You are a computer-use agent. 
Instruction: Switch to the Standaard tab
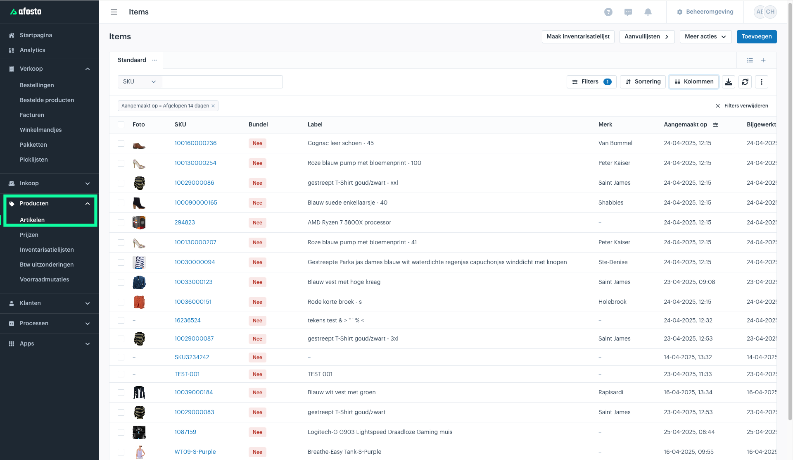click(132, 60)
